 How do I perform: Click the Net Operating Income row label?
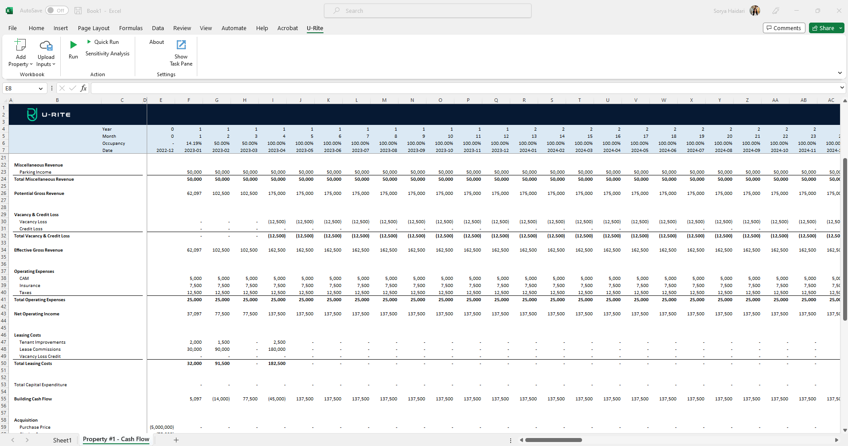tap(37, 314)
